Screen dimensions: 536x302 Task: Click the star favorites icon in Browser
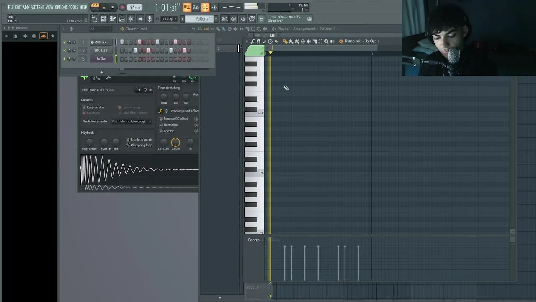click(52, 36)
